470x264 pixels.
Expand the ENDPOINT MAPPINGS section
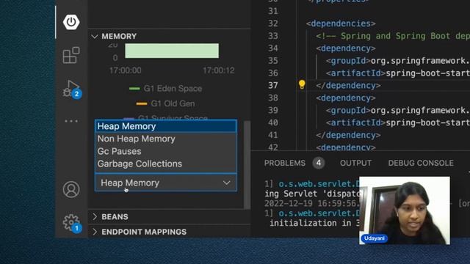click(169, 232)
